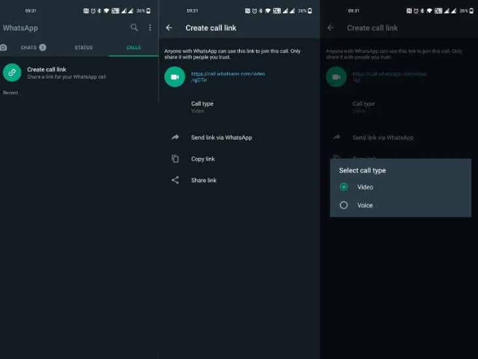Select the Video radio button
478x359 pixels.
click(x=344, y=187)
